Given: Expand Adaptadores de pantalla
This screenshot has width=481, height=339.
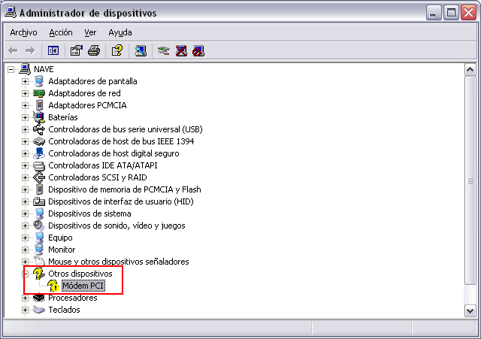Looking at the screenshot, I should 25,82.
